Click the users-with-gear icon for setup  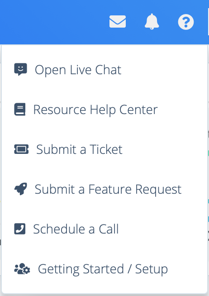[22, 269]
